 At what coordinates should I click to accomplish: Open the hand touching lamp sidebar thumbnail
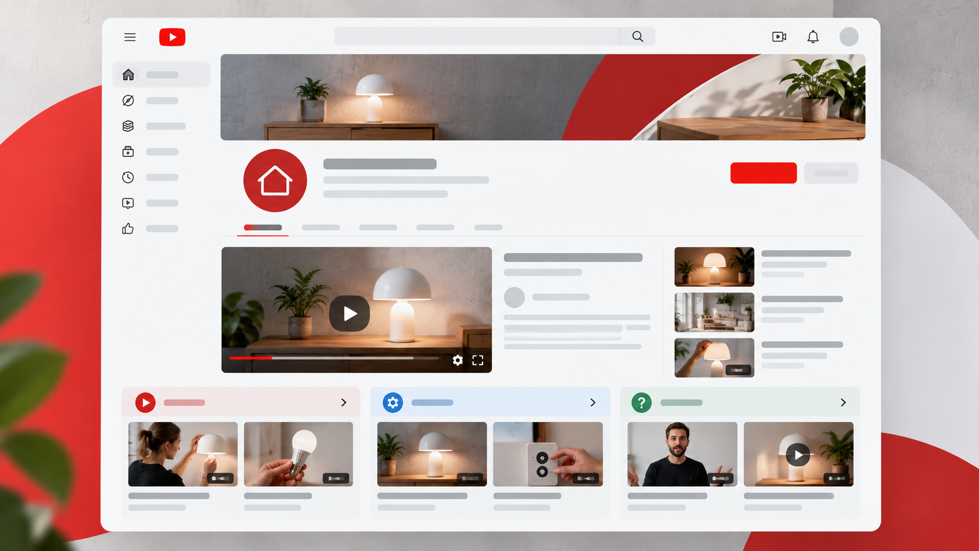(x=714, y=358)
